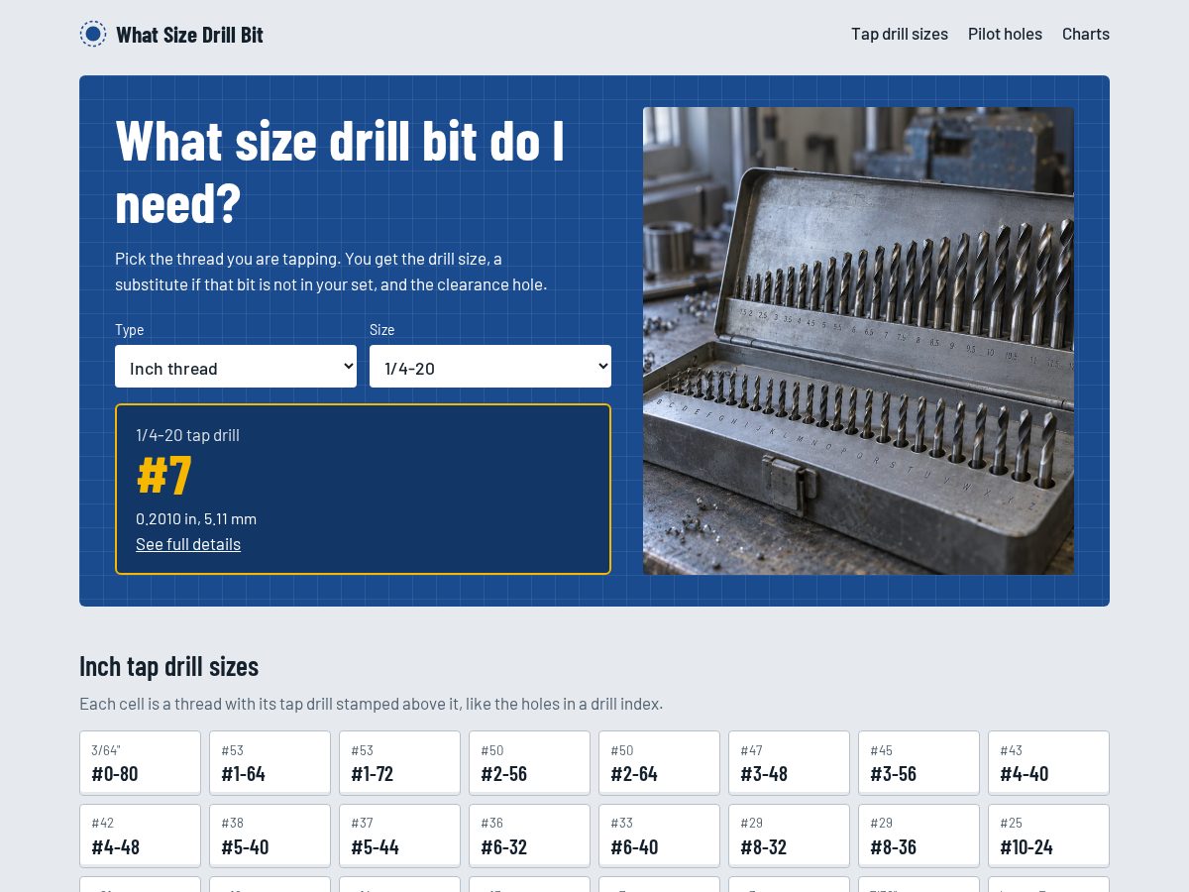This screenshot has height=892, width=1189.
Task: Click the drill bit logo icon
Action: [x=93, y=34]
